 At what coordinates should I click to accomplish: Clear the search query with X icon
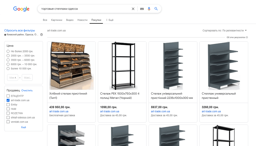(133, 9)
